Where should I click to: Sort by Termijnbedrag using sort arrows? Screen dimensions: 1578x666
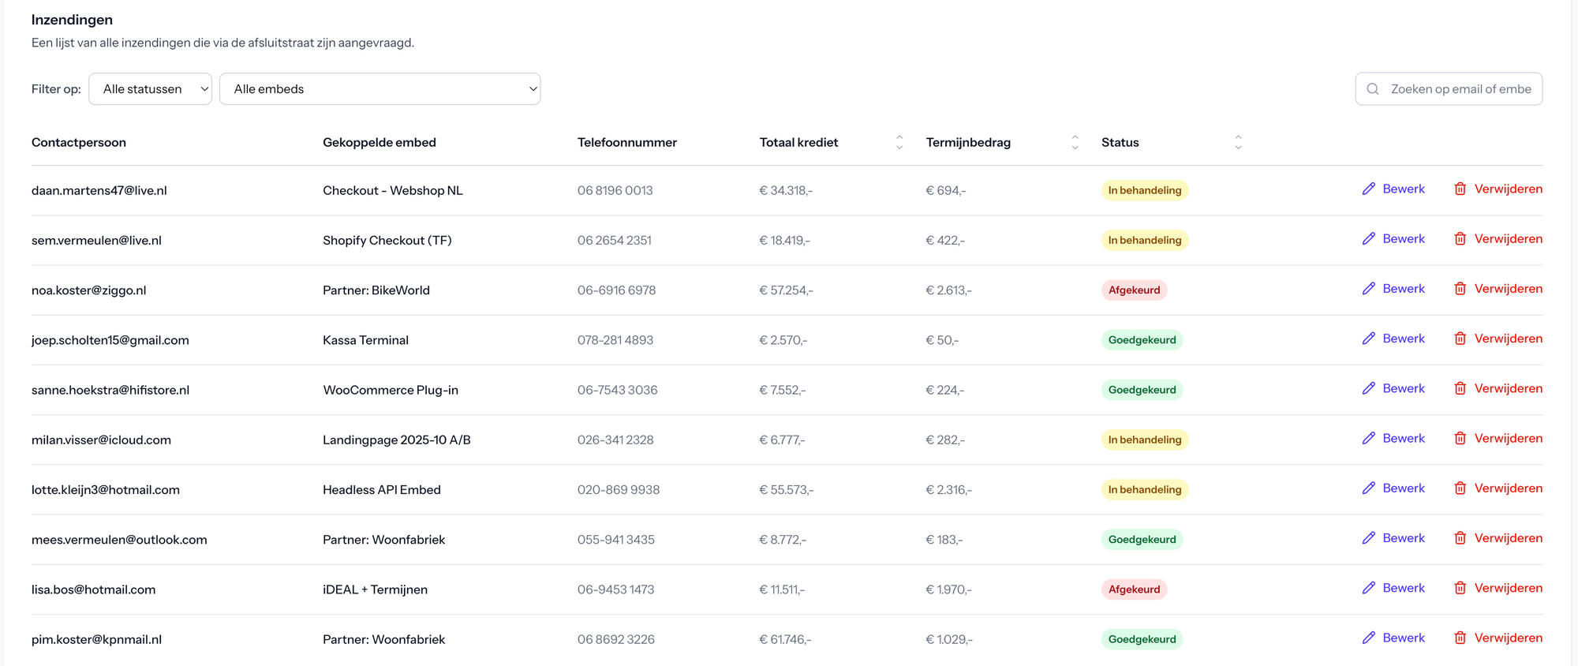[x=1075, y=142]
